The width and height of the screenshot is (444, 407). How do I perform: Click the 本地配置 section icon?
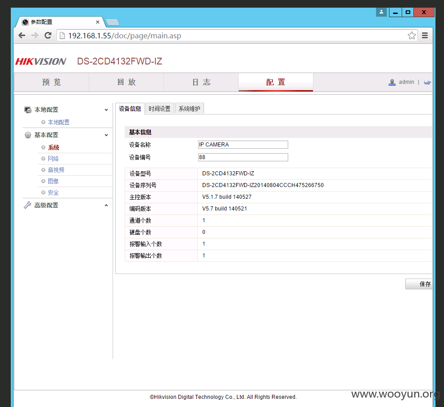[28, 110]
